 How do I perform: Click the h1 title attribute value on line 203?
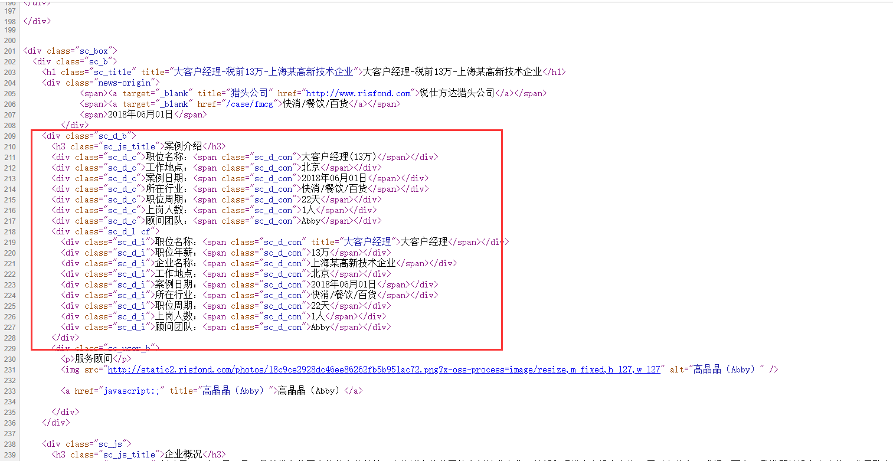pyautogui.click(x=265, y=72)
